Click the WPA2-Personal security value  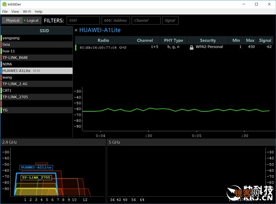[x=209, y=47]
